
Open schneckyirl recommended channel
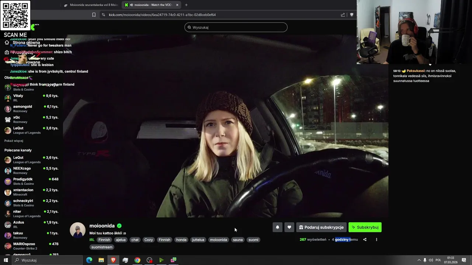pos(31,203)
